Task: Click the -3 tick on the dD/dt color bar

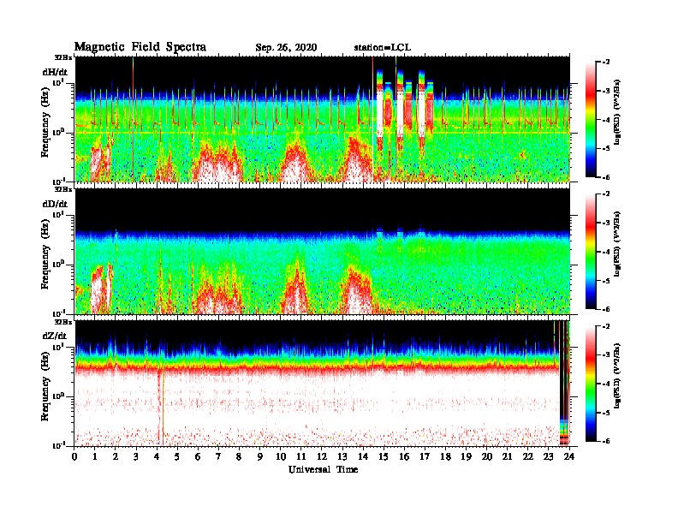Action: pyautogui.click(x=606, y=223)
